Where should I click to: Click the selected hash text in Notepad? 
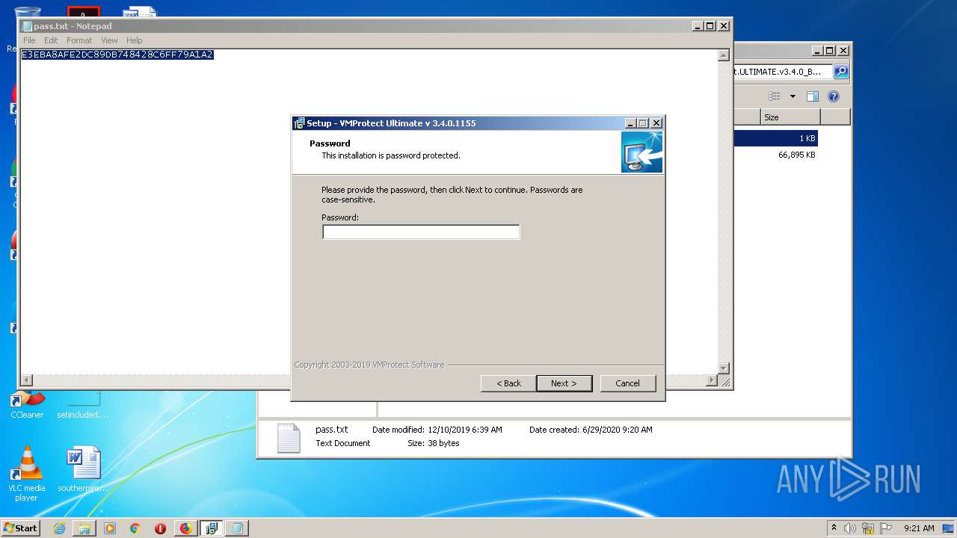(x=117, y=55)
